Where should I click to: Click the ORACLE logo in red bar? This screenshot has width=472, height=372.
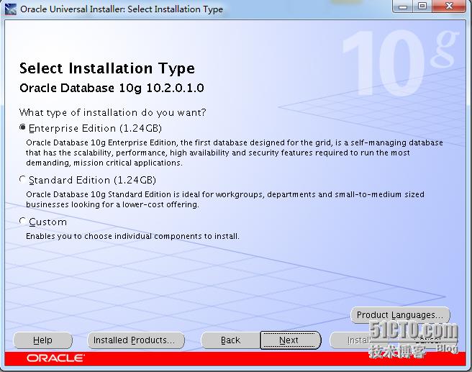pos(55,358)
